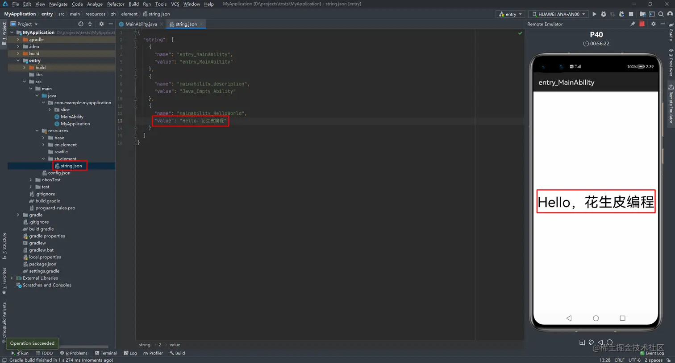
Task: Close the string.json editor tab
Action: (x=201, y=24)
